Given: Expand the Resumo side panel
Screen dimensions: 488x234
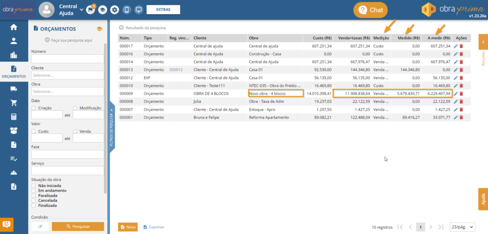Looking at the screenshot, I should (x=483, y=42).
